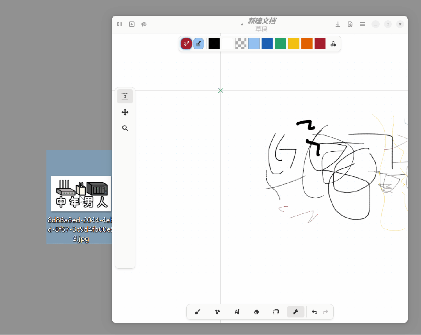Image resolution: width=421 pixels, height=335 pixels.
Task: Select the Eraser tool
Action: (x=256, y=312)
